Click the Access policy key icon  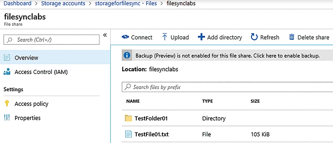click(x=7, y=104)
